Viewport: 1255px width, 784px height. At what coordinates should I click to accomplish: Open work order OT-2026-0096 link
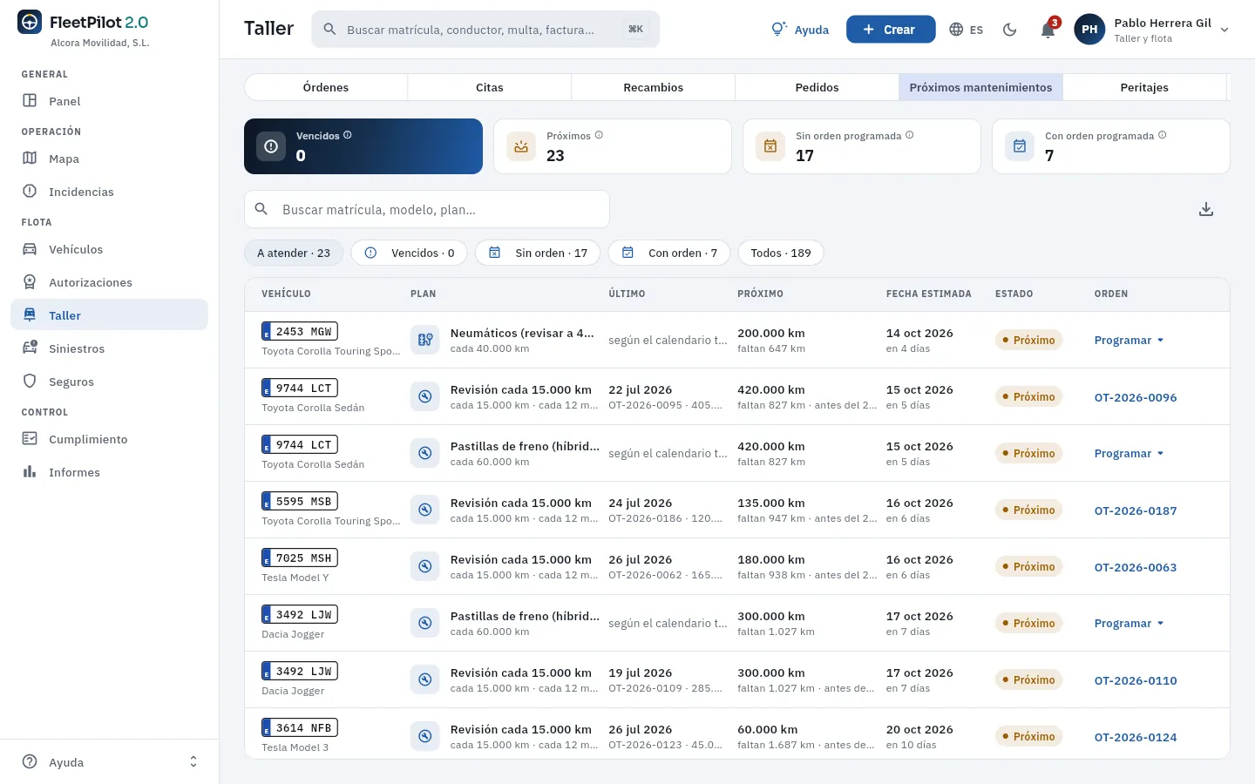point(1136,397)
